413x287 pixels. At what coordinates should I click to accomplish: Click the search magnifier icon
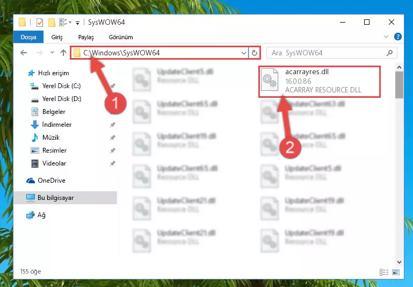(x=389, y=53)
